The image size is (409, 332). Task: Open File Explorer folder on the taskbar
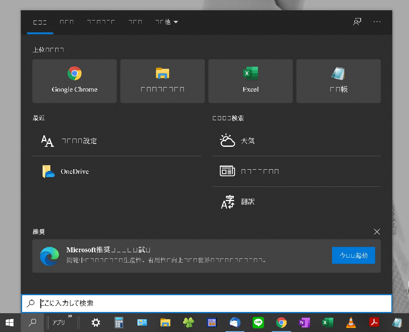click(x=165, y=323)
